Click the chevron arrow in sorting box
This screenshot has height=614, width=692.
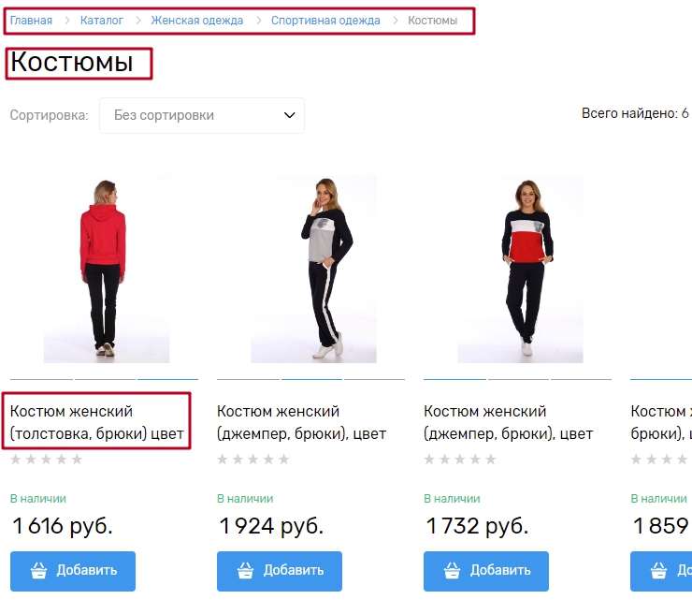(x=289, y=115)
